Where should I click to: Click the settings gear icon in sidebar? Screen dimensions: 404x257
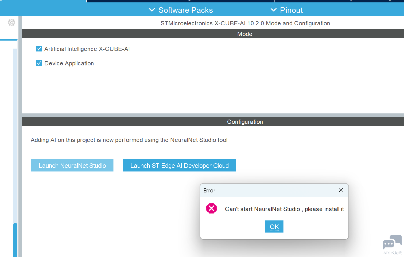pos(11,22)
